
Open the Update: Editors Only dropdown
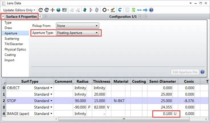(19, 10)
